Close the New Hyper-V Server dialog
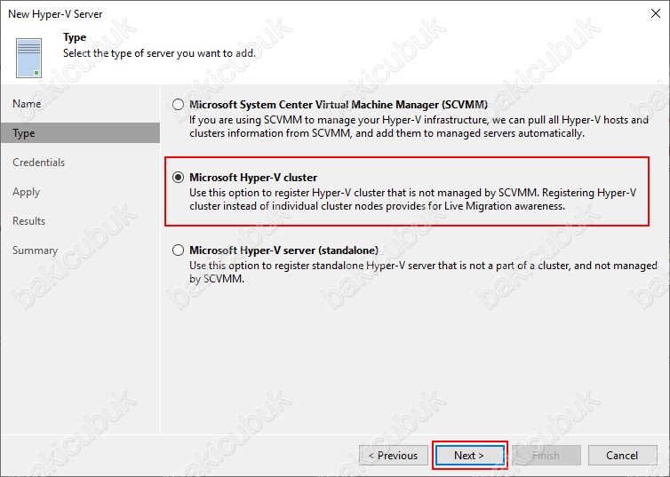670x477 pixels. point(656,13)
